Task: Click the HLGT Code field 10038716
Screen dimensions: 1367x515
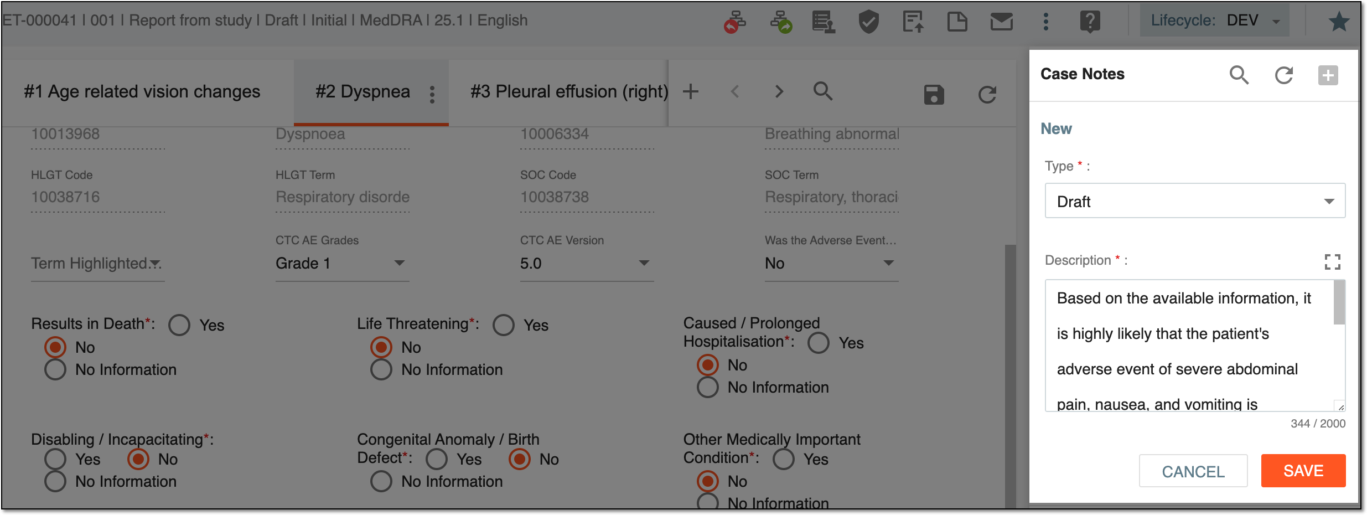Action: point(97,197)
